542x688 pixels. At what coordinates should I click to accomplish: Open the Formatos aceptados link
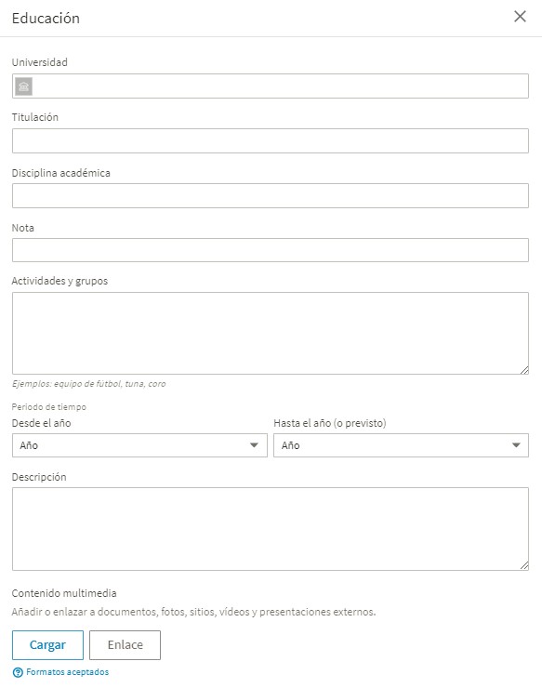(68, 672)
